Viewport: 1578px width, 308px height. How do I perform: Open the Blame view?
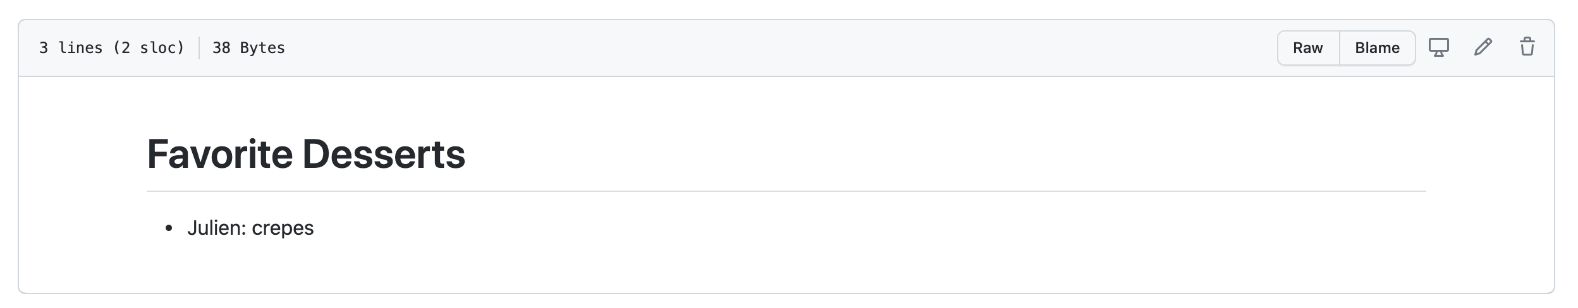1377,48
